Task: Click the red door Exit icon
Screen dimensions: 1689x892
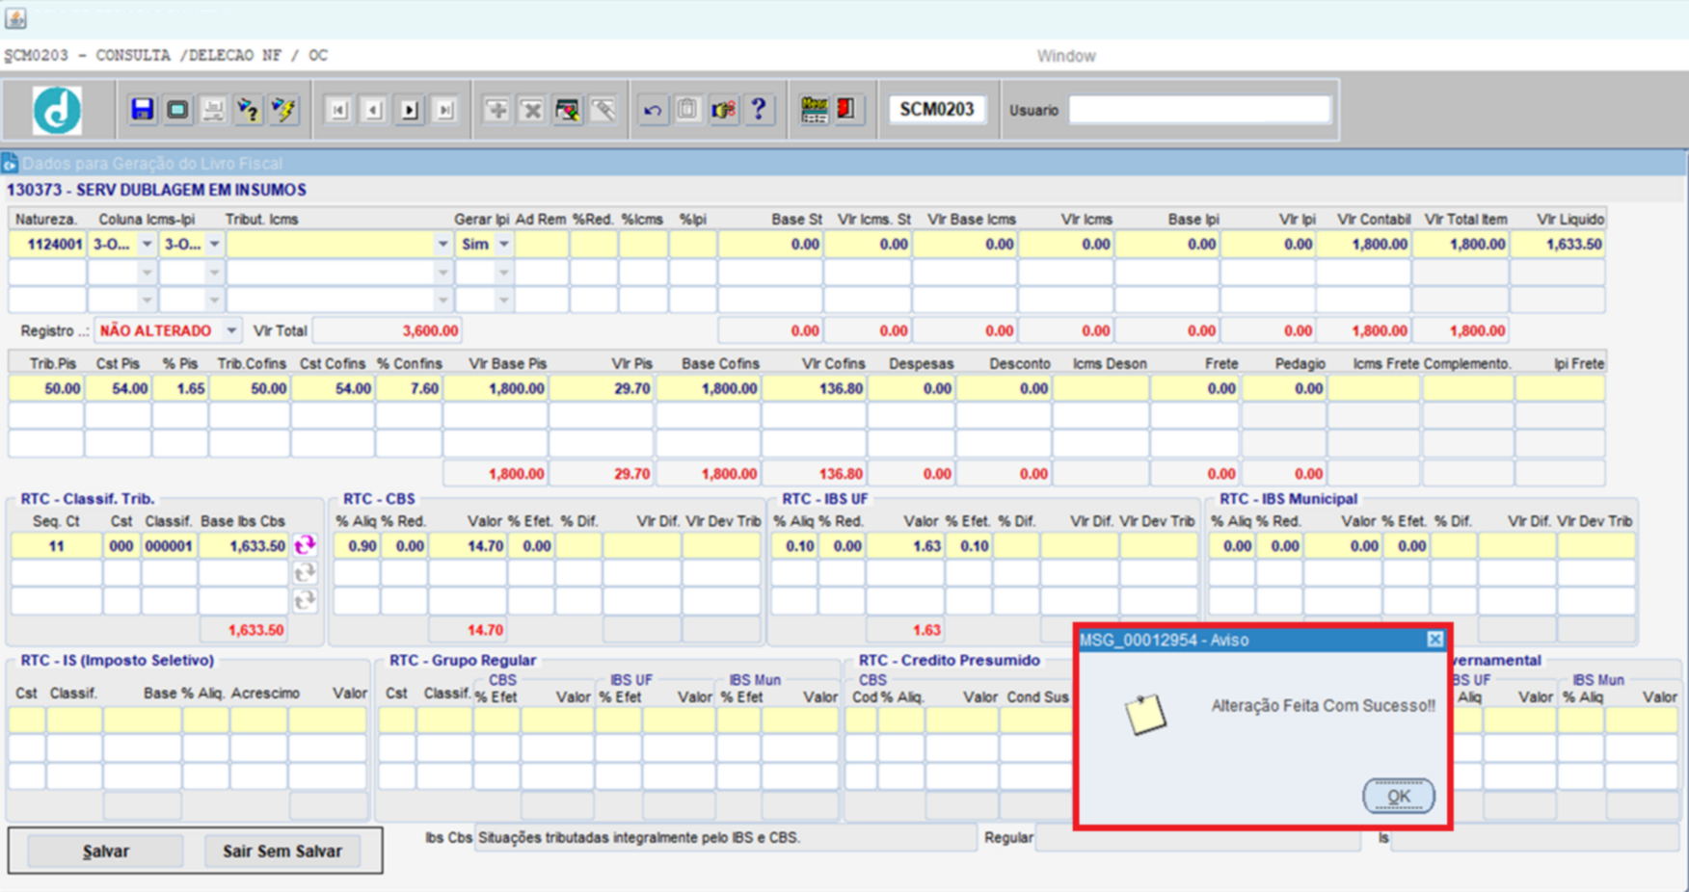Action: point(846,110)
